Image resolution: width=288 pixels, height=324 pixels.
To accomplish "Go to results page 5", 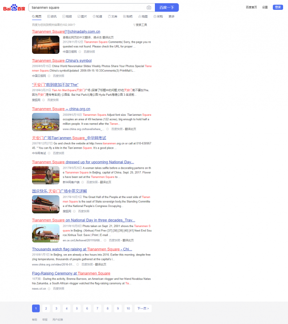I will coord(77,308).
